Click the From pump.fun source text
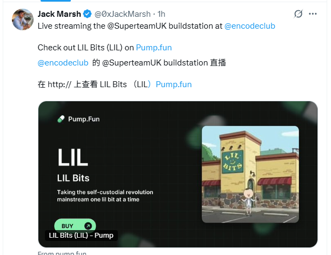Screen dimensions: 331x255 point(62,253)
